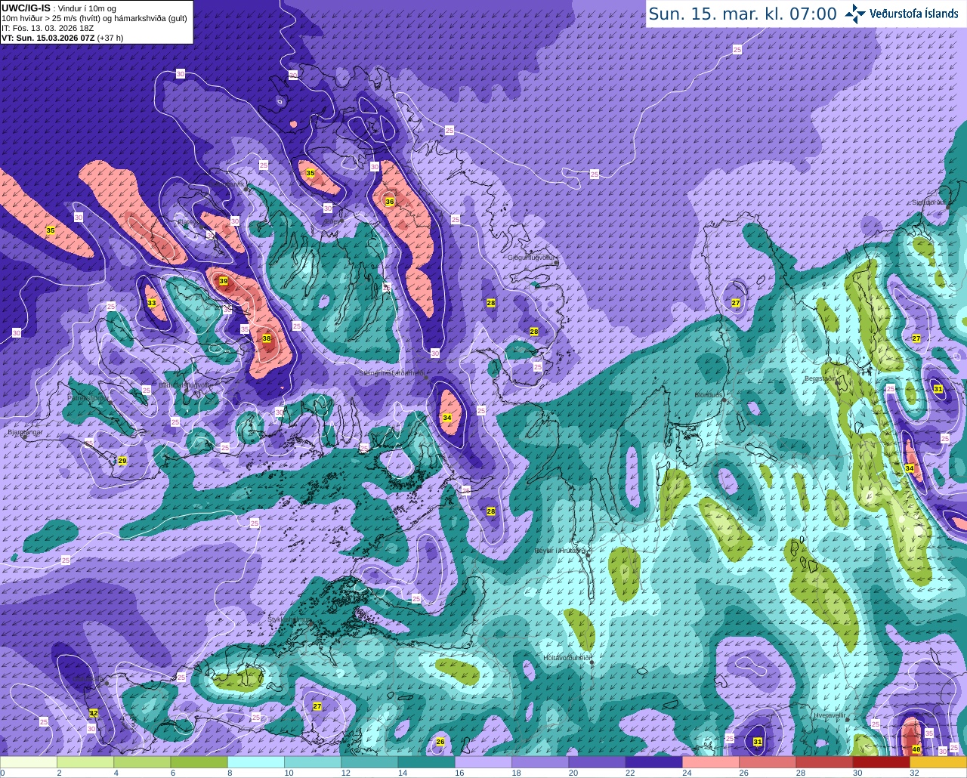Viewport: 967px width, 778px height.
Task: Click the Veðurstofa Íslands logo icon
Action: click(855, 14)
